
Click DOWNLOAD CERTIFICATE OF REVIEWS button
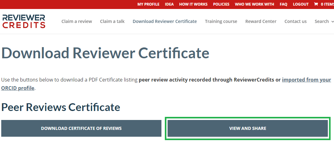click(81, 128)
